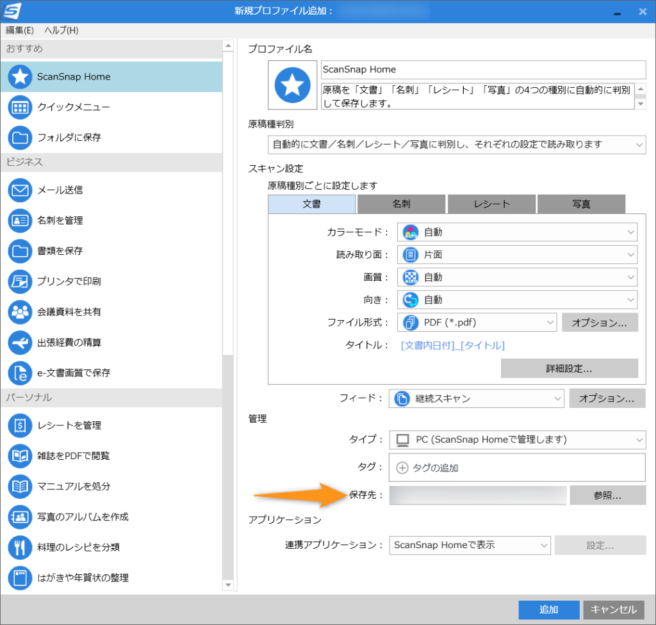This screenshot has height=625, width=656.
Task: Click the 追加 button
Action: pyautogui.click(x=549, y=610)
